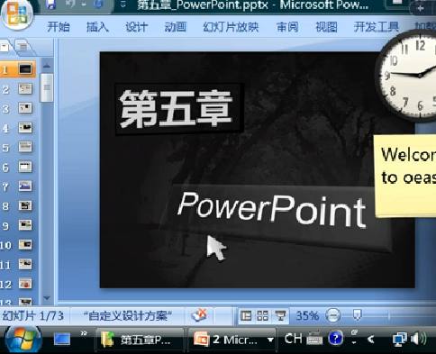
Task: Switch to the Outline pane tab
Action: [x=23, y=47]
